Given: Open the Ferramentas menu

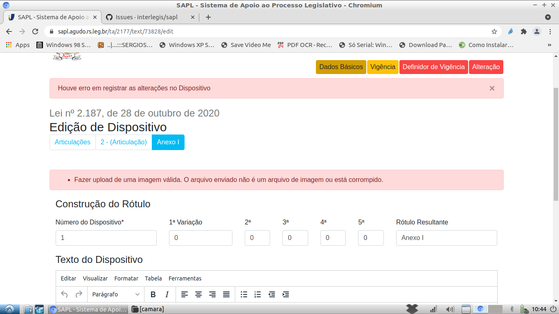Looking at the screenshot, I should pos(185,278).
